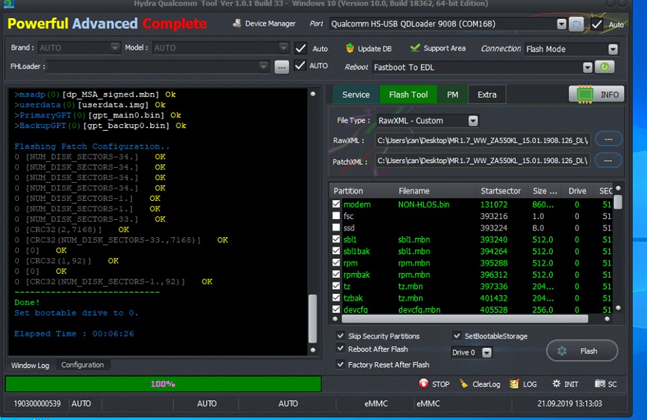647x420 pixels.
Task: Click the port refresh icon
Action: pyautogui.click(x=576, y=24)
